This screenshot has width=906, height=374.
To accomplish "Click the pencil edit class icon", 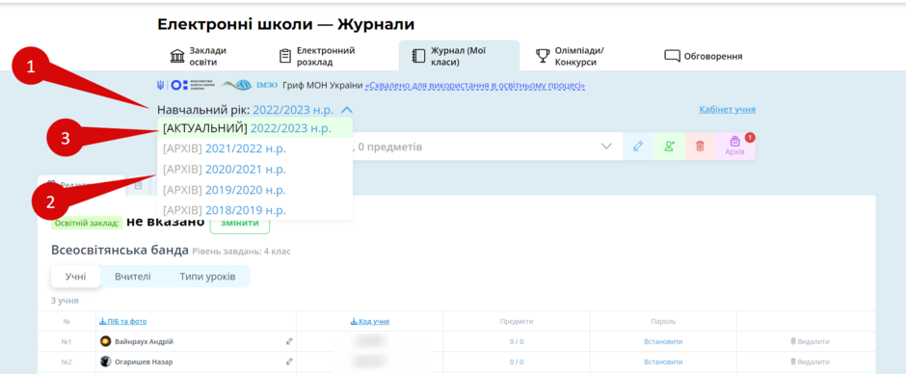I will pyautogui.click(x=638, y=147).
